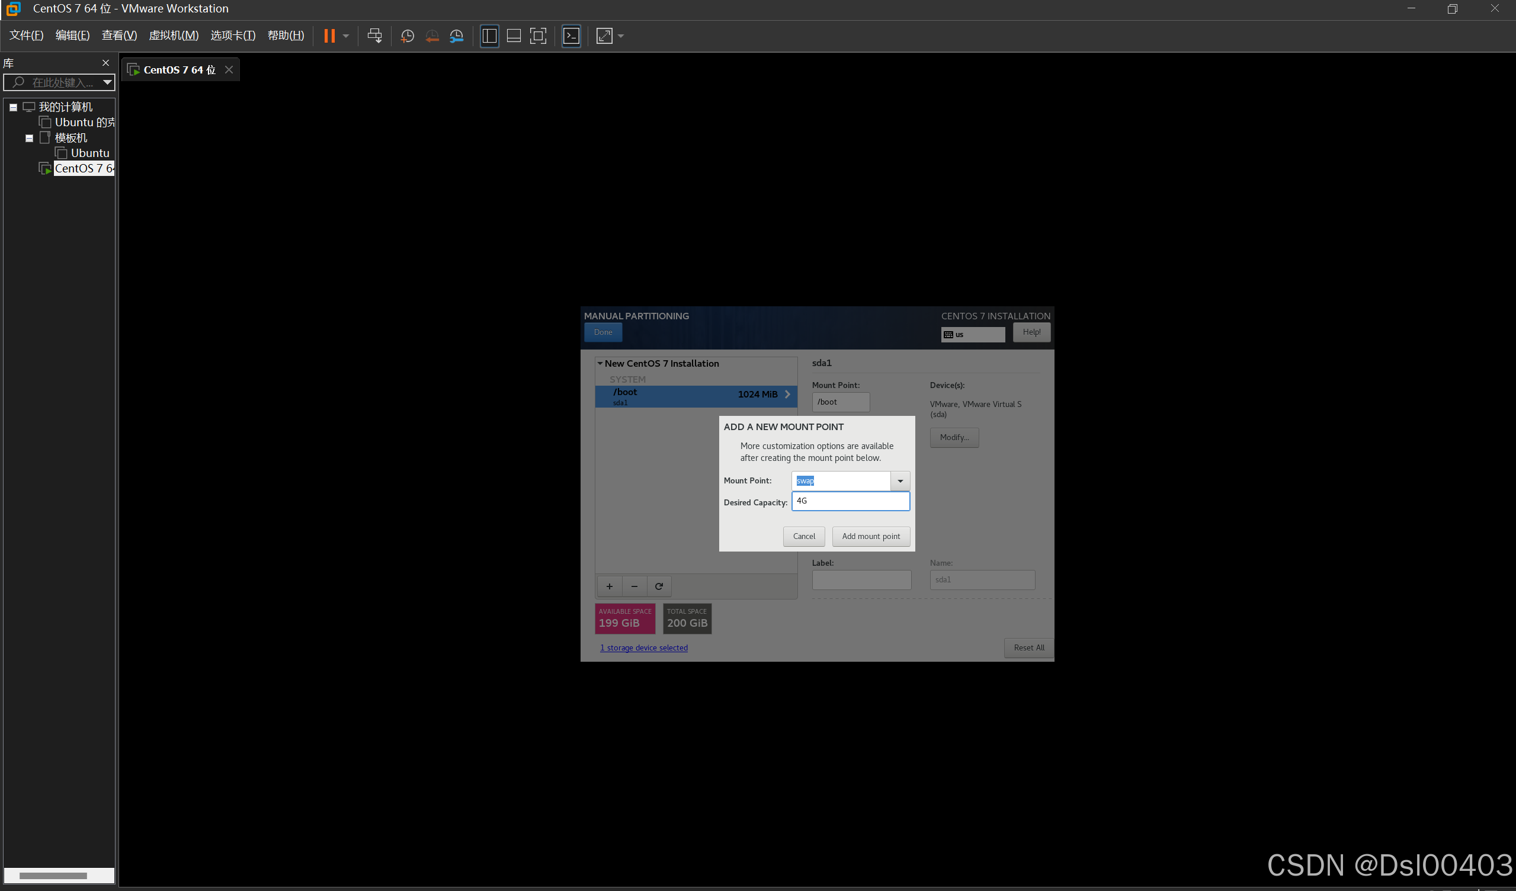Click the /boot Mount Point field on right
Viewport: 1516px width, 891px height.
tap(841, 402)
